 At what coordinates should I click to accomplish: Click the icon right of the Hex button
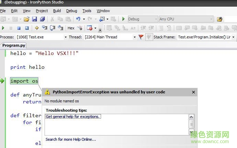point(80,28)
